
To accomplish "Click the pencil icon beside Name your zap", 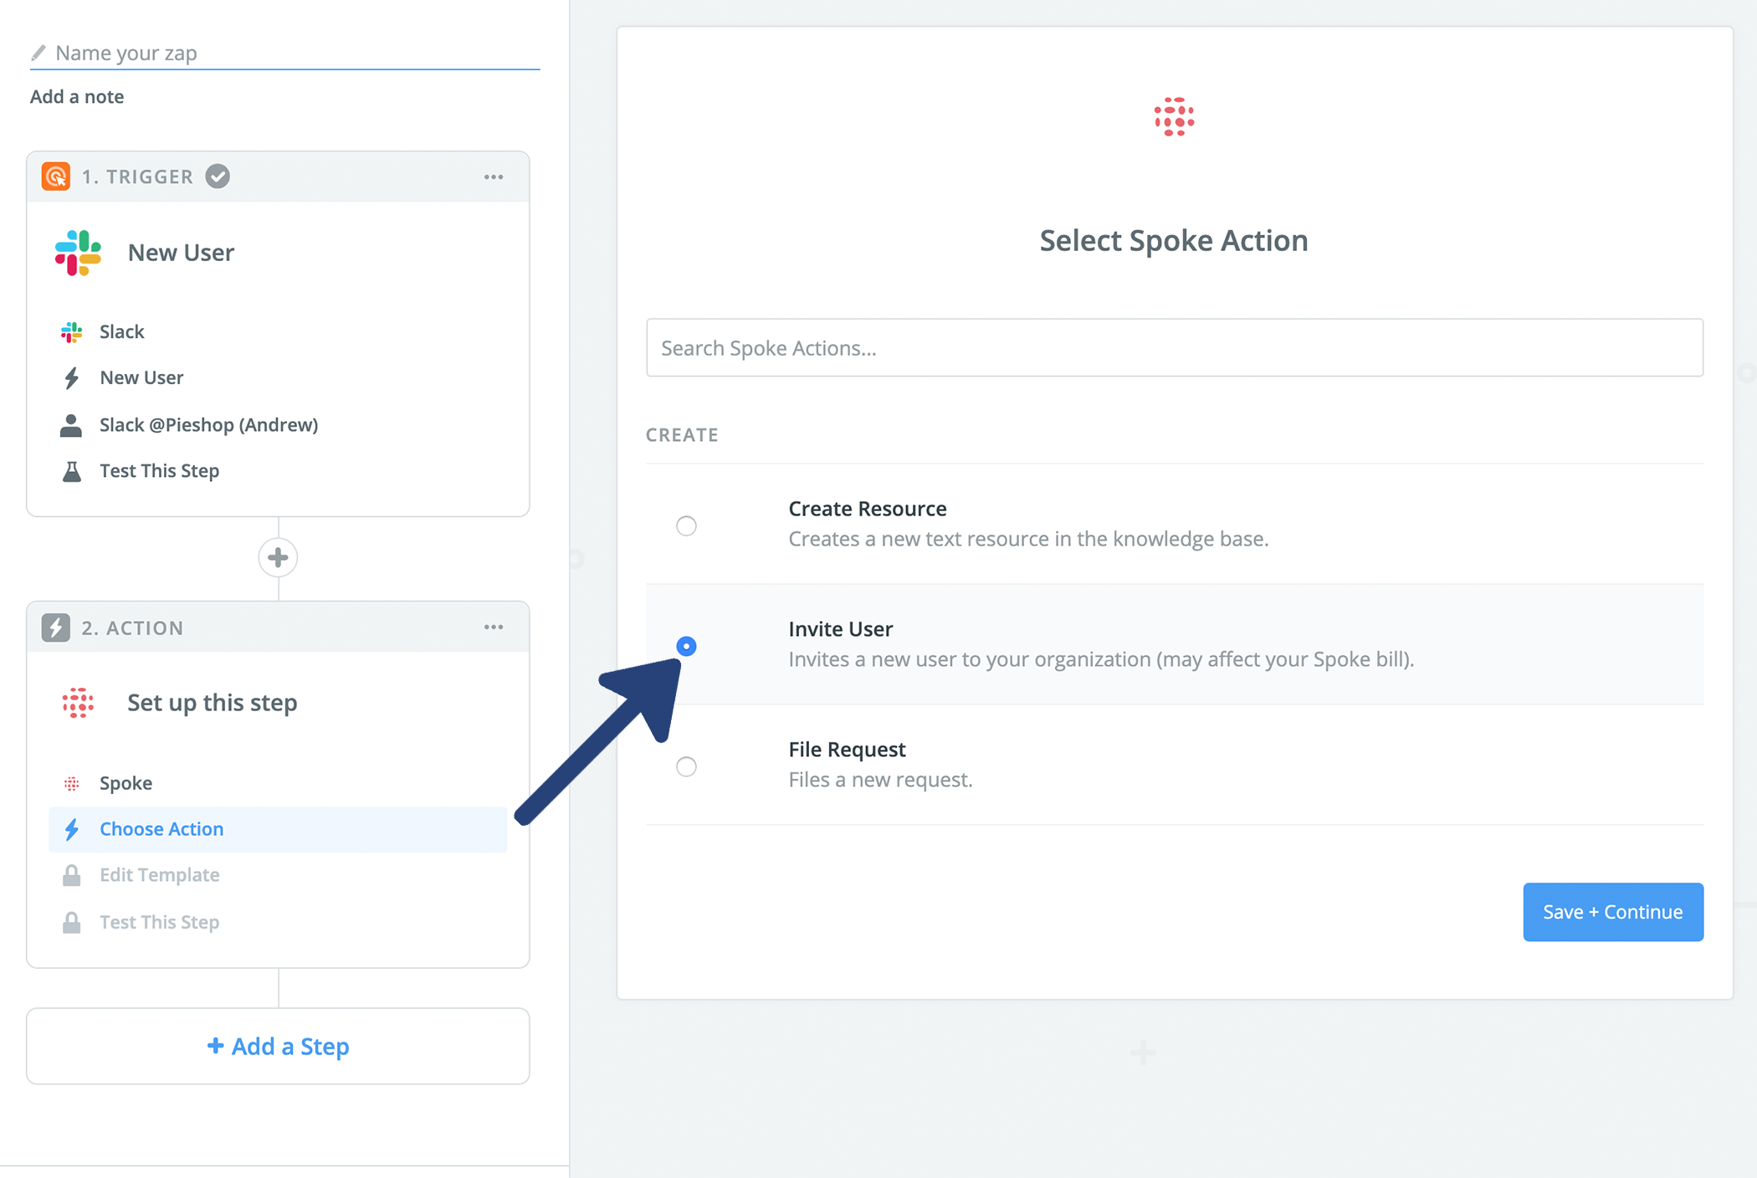I will coord(38,54).
